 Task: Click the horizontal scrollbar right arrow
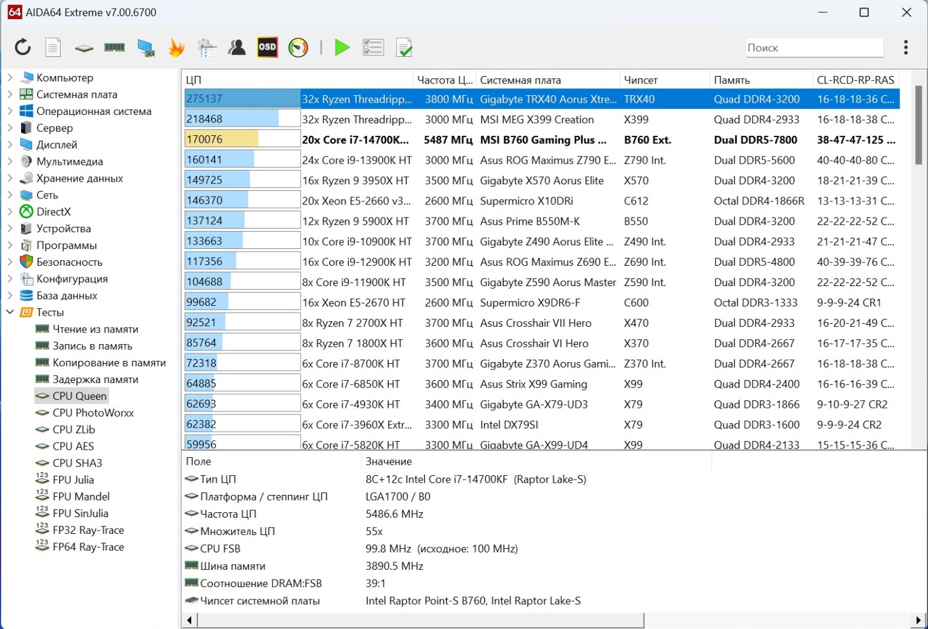click(x=919, y=620)
